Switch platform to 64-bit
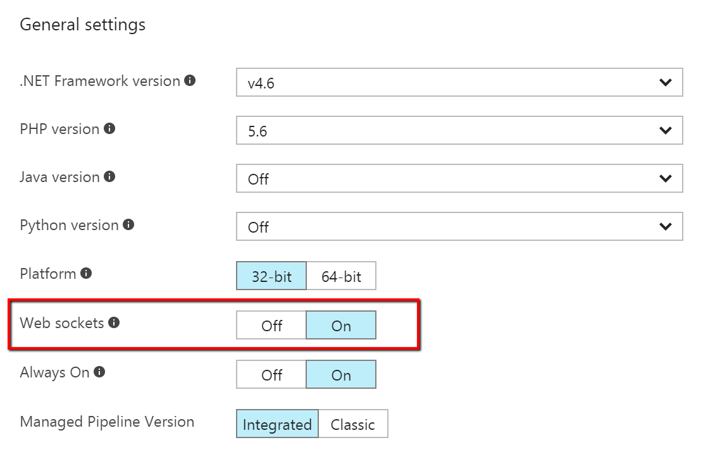 point(341,276)
